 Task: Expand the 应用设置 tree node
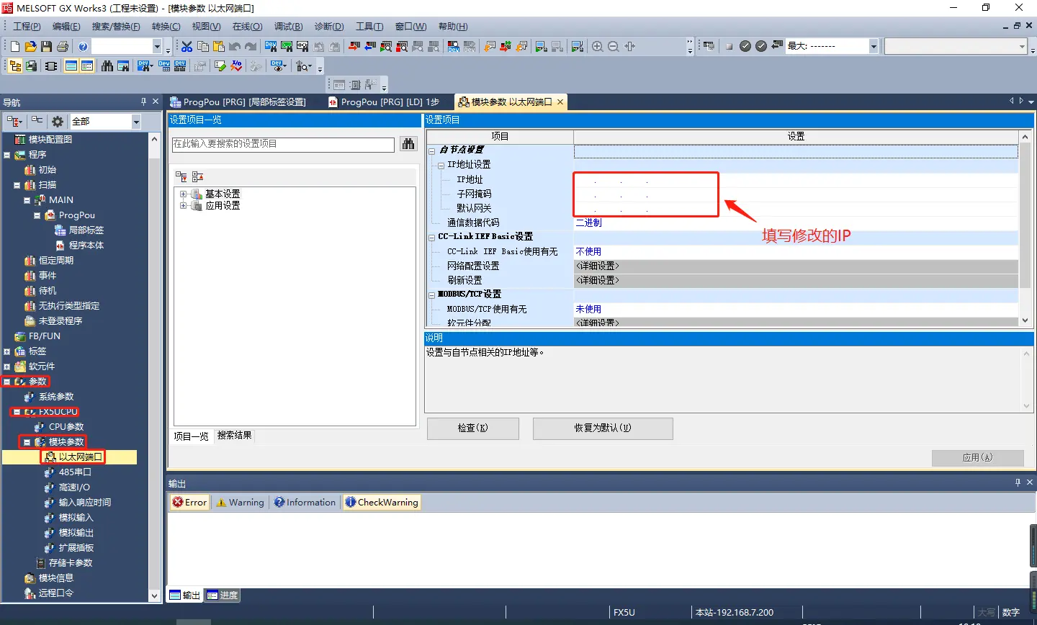(183, 206)
